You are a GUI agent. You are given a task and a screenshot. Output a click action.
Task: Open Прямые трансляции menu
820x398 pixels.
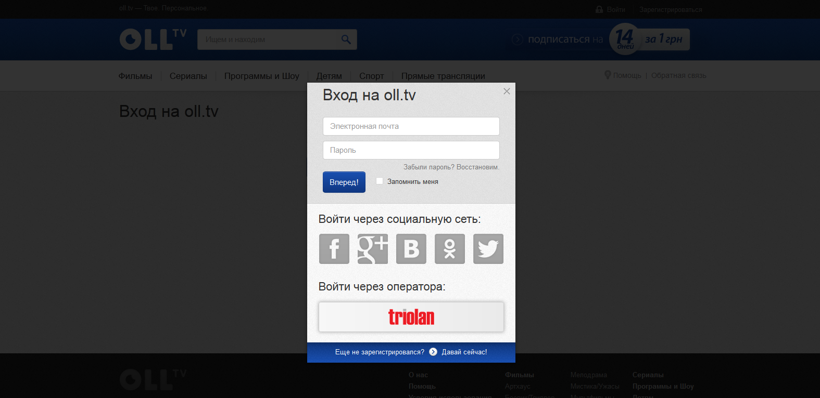443,76
